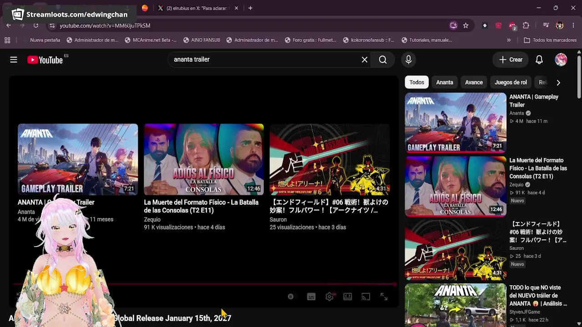Screen dimensions: 582x327
Task: Open the MCAnime.net Beta bookmark
Action: (151, 40)
